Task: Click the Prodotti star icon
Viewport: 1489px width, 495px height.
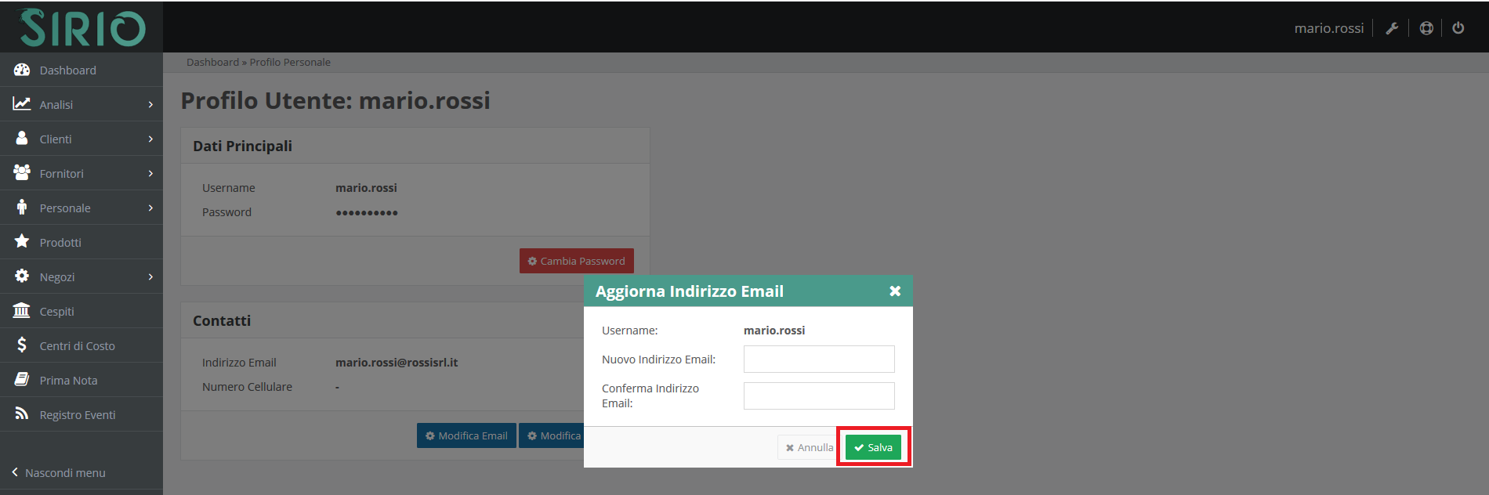Action: click(22, 241)
